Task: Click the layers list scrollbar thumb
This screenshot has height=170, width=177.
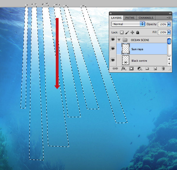Action: [x=169, y=41]
